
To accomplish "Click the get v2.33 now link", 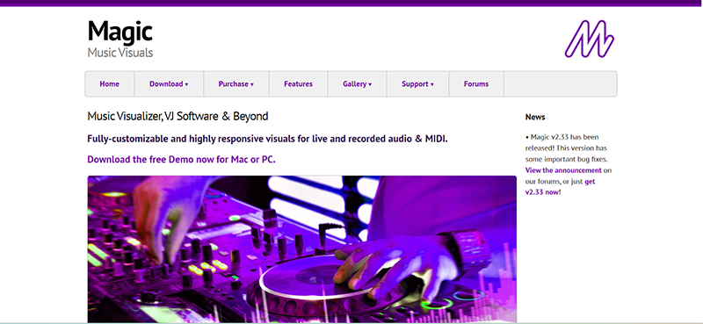I will [560, 187].
